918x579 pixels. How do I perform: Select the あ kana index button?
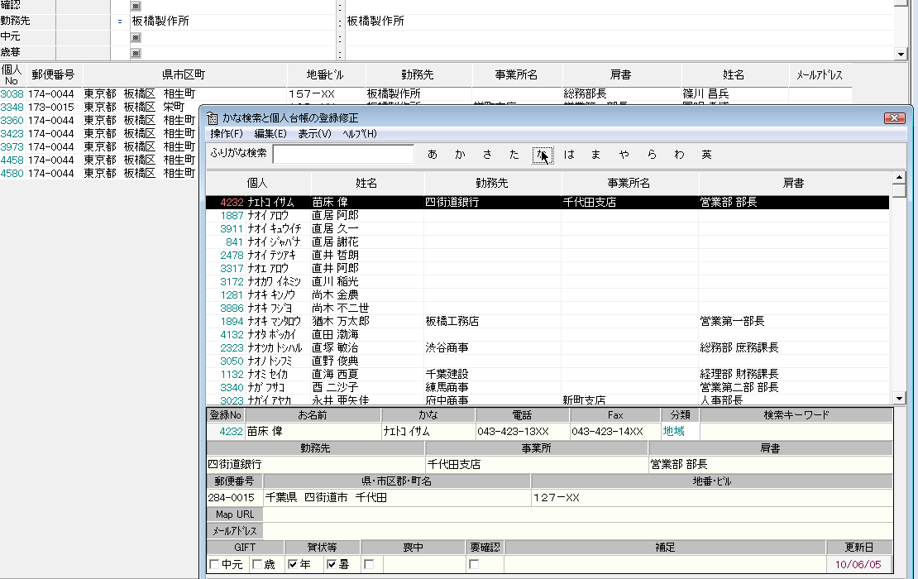[x=432, y=155]
